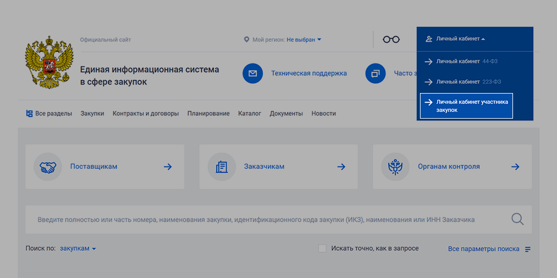Open the Органам контроля link text

click(x=449, y=167)
